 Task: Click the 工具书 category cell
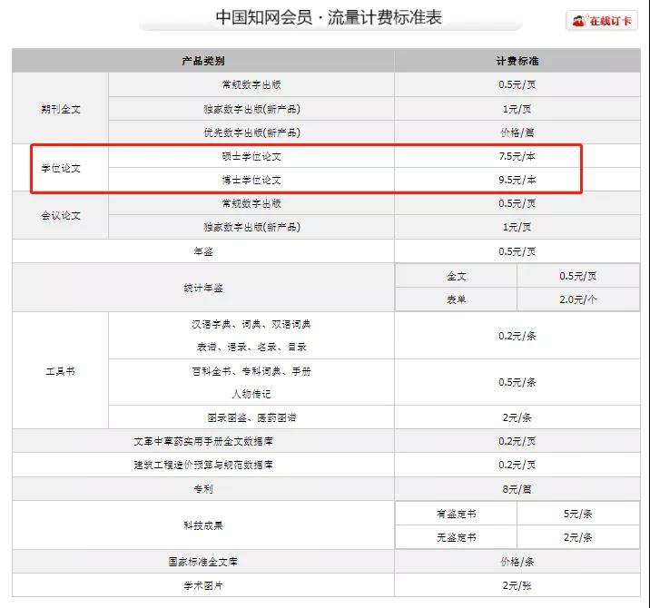[61, 370]
